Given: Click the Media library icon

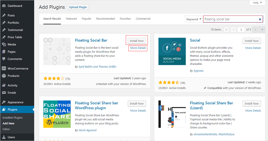Looking at the screenshot, I should (4, 44).
